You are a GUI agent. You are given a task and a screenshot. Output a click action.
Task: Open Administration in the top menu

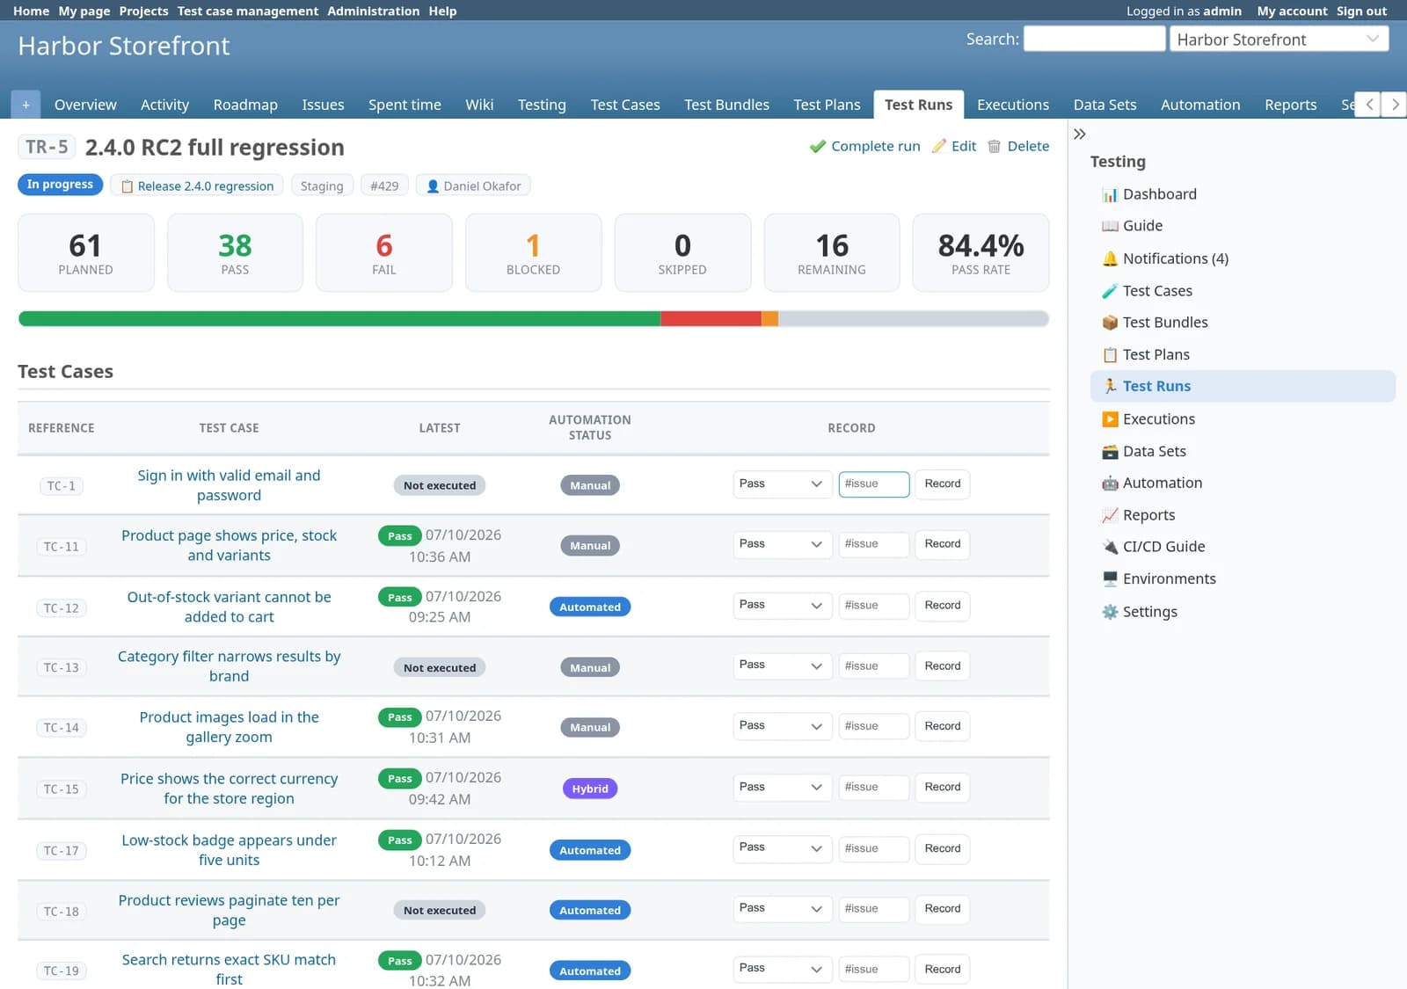pyautogui.click(x=373, y=11)
